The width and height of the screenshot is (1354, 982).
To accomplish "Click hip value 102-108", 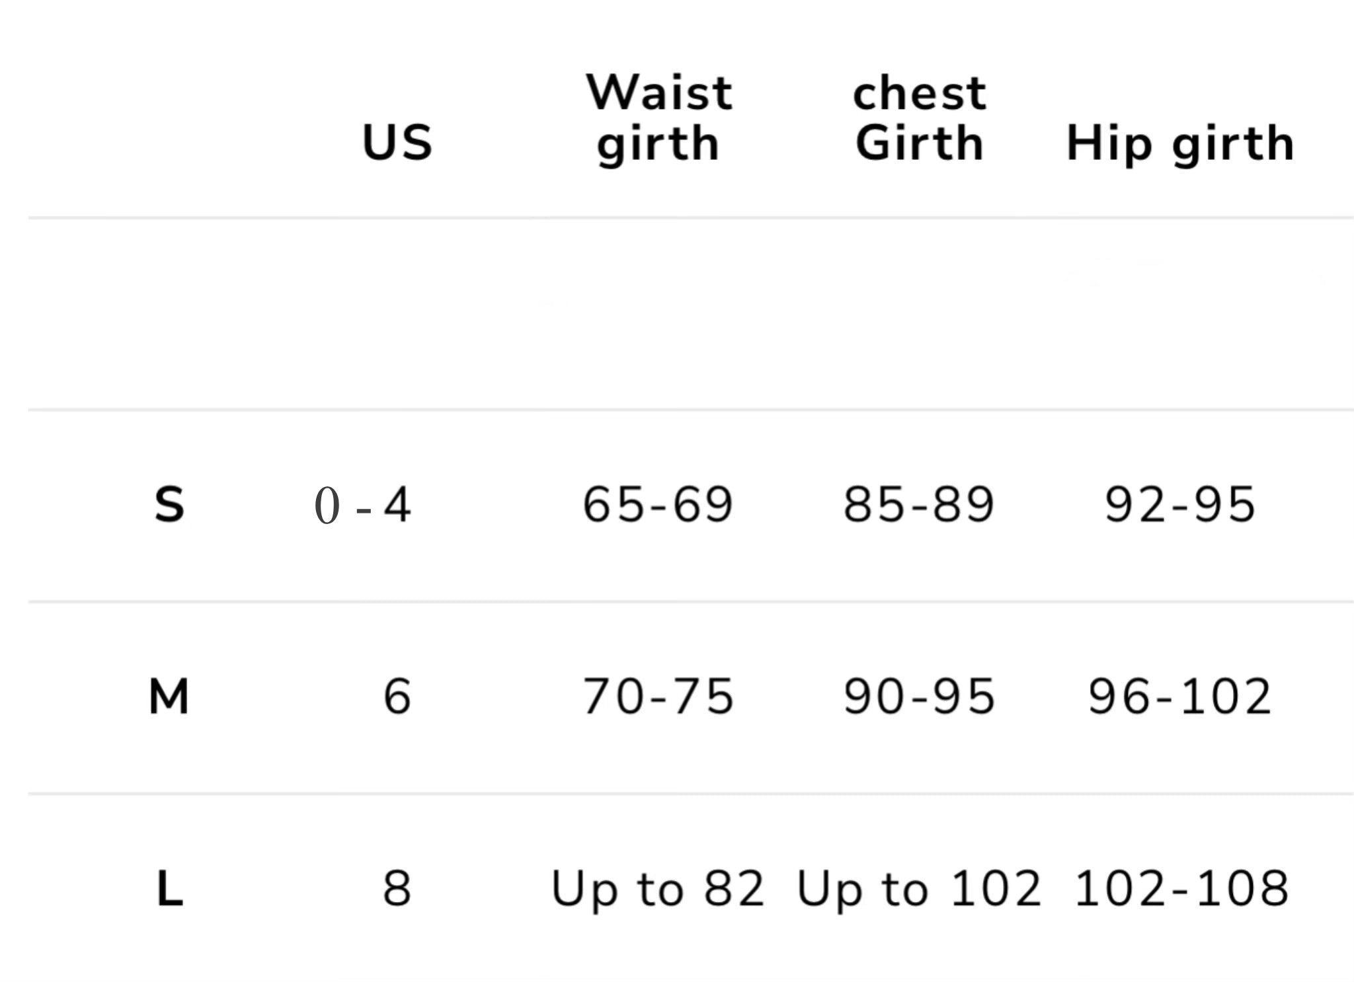I will click(1181, 889).
